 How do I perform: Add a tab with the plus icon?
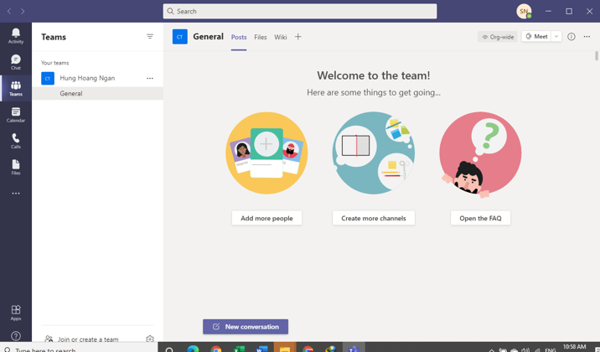[x=297, y=37]
